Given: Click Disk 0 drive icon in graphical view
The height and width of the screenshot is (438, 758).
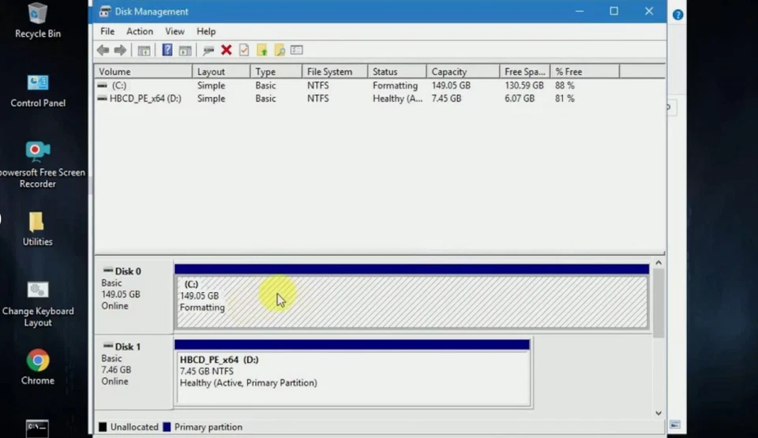Looking at the screenshot, I should 108,270.
